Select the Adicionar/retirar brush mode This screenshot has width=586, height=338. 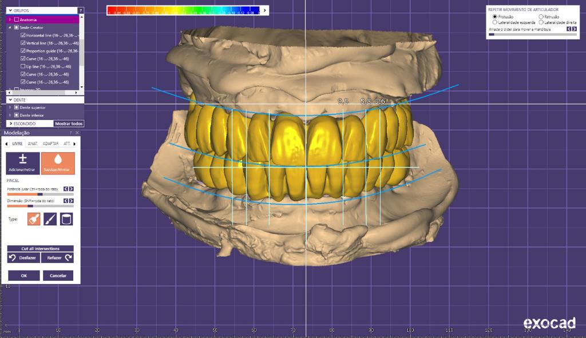point(23,163)
